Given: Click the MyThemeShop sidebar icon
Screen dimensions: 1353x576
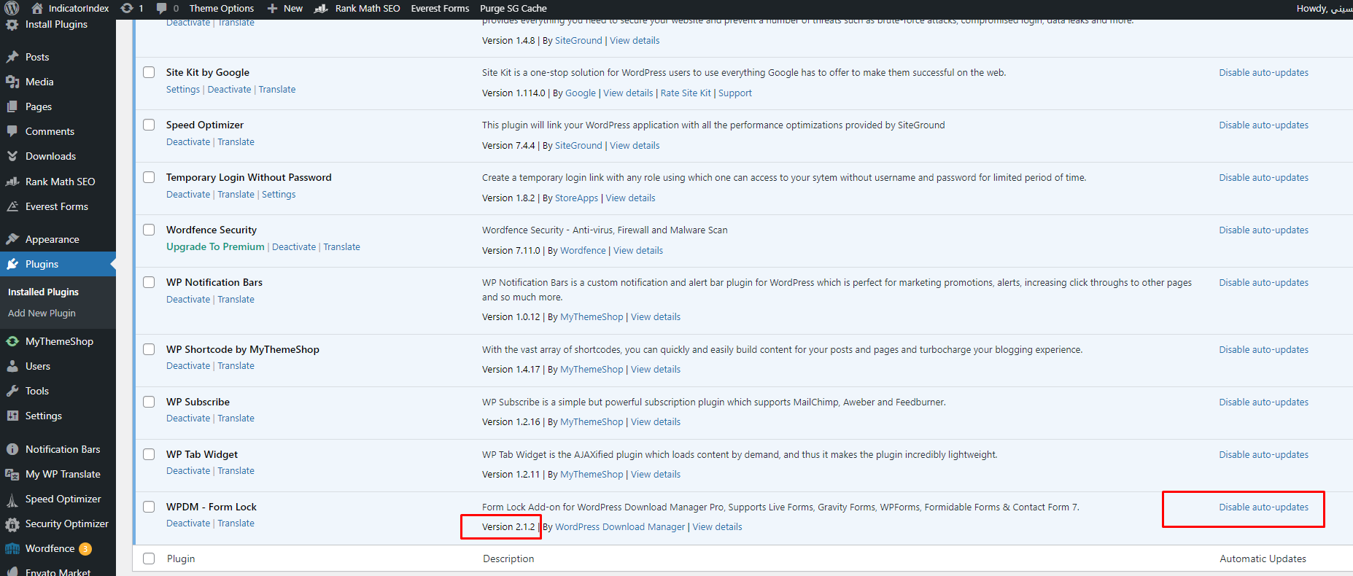Looking at the screenshot, I should click(12, 341).
